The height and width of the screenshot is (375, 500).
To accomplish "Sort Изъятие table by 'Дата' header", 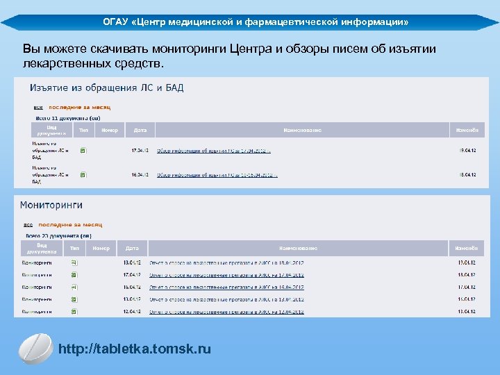I will click(x=140, y=130).
